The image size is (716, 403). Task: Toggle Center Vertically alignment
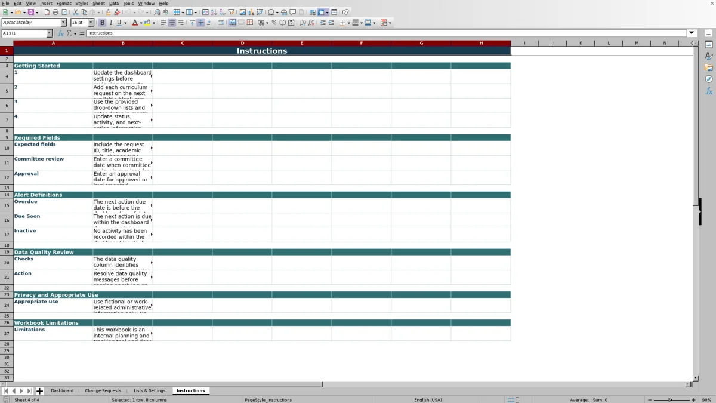pos(200,23)
